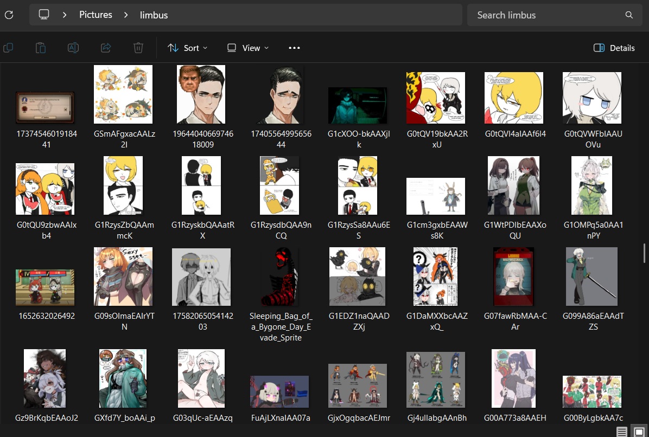Expand chevron before Pictures in breadcrumb
This screenshot has height=437, width=649.
pos(65,15)
